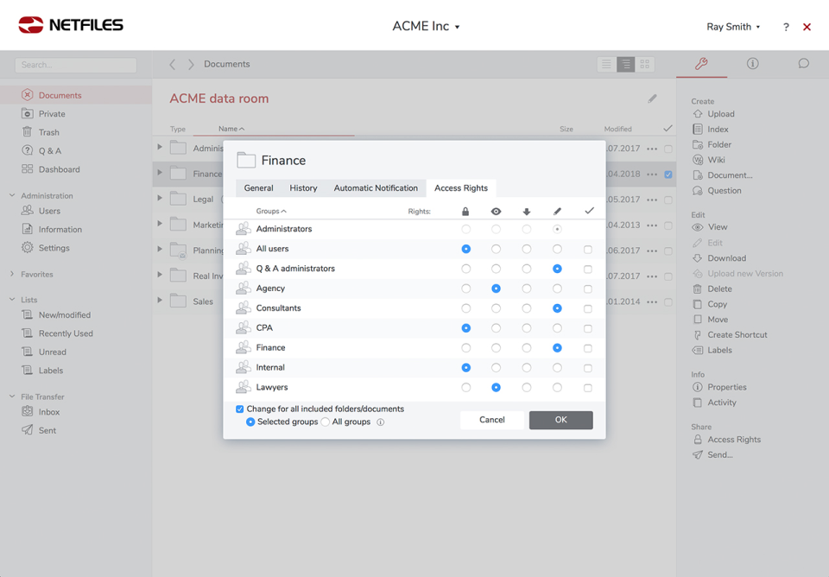The image size is (829, 577).
Task: Cancel the Finance access rights dialog
Action: [490, 419]
